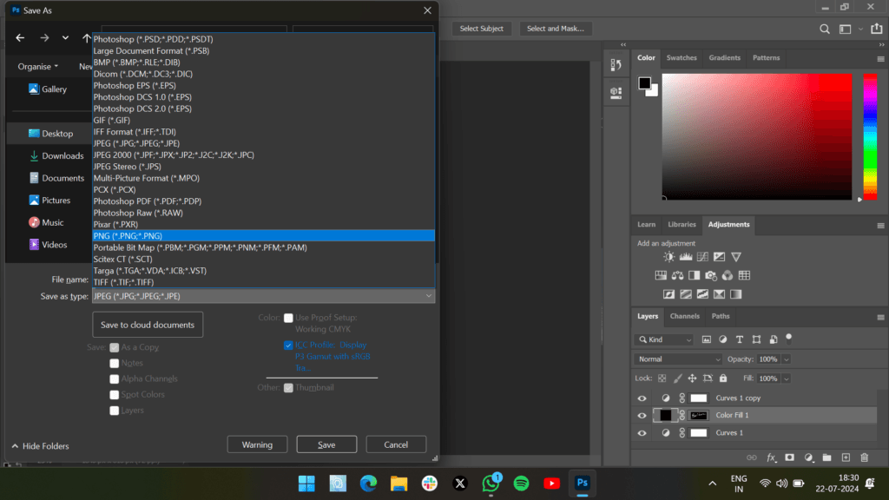Click Save to cloud documents
The image size is (889, 500).
pyautogui.click(x=148, y=325)
